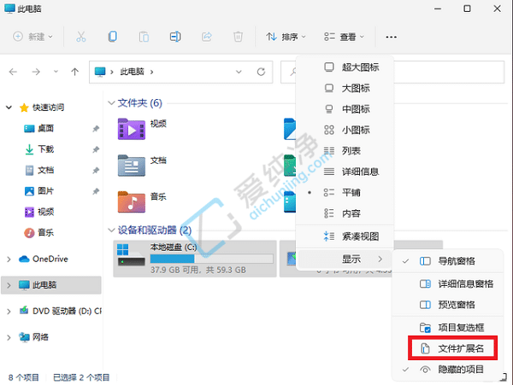
Task: Click the Paste clipboard icon
Action: pos(144,37)
